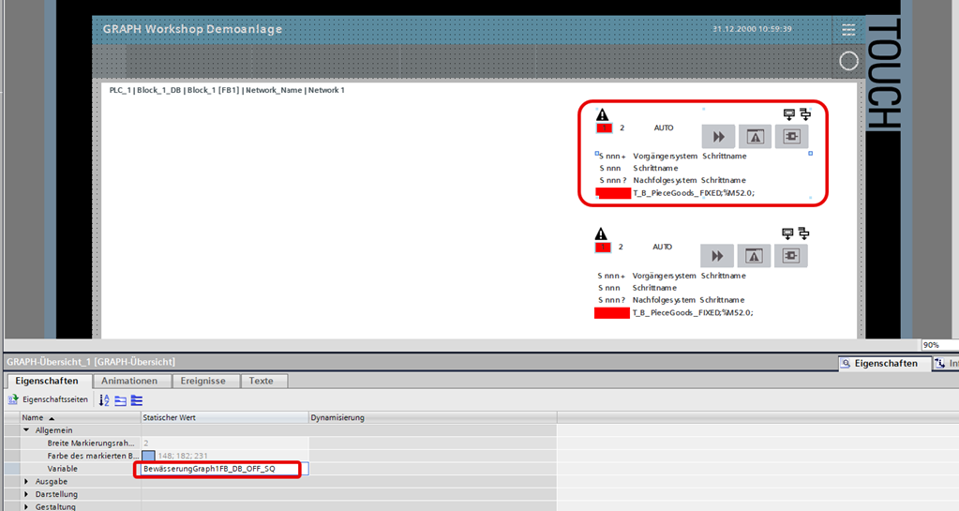Open the hamburger menu in HMI header
The width and height of the screenshot is (959, 511).
click(848, 29)
